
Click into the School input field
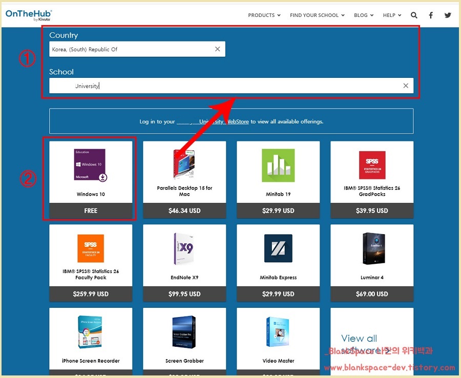pyautogui.click(x=232, y=86)
